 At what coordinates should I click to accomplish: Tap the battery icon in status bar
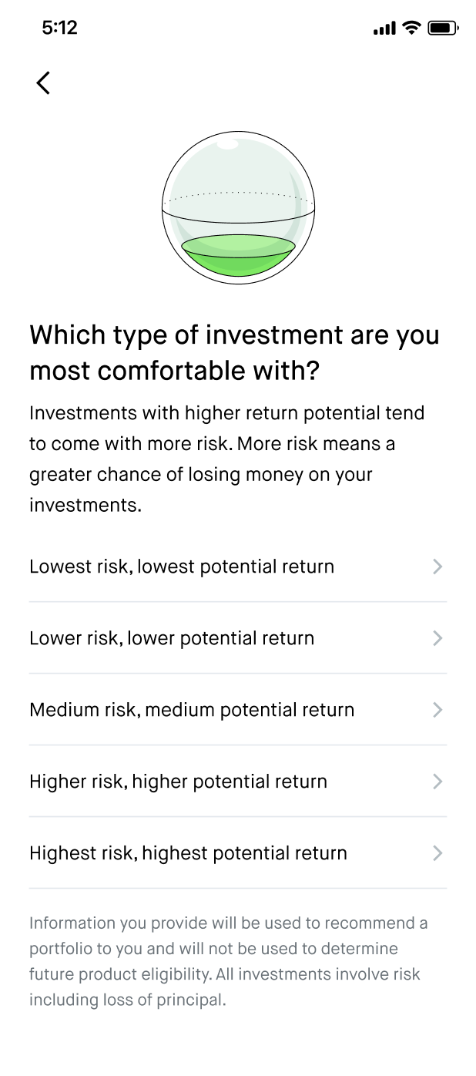444,29
